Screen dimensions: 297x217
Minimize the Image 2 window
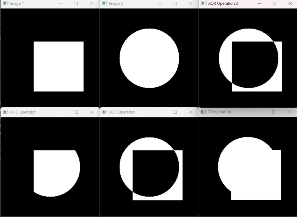(x=160, y=3)
